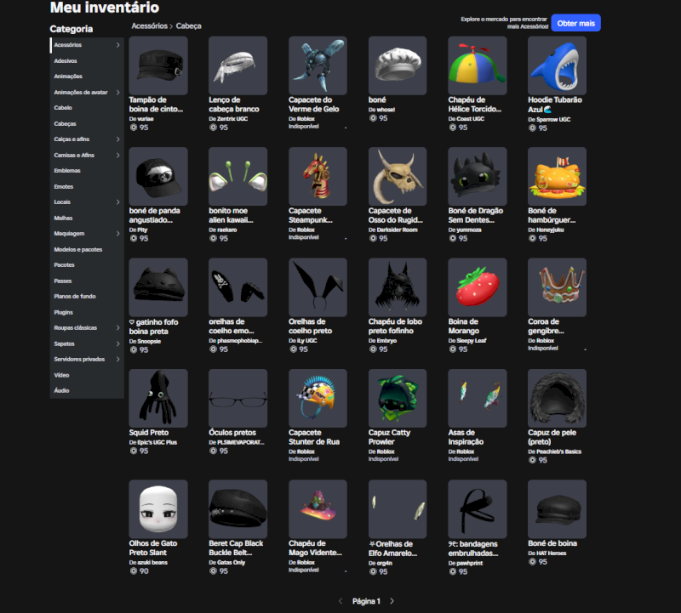Expand the Roupas clássicas arrow

(117, 327)
